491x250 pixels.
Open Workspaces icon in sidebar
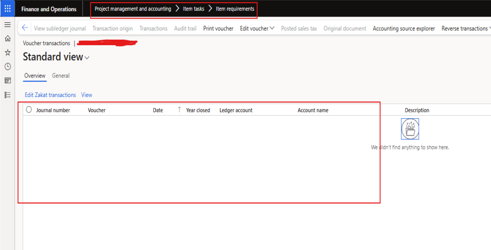click(7, 81)
